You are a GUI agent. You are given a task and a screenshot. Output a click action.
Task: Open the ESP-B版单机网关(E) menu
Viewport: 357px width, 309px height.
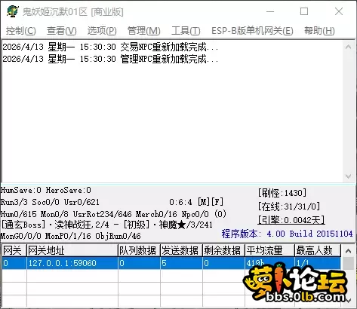point(252,31)
